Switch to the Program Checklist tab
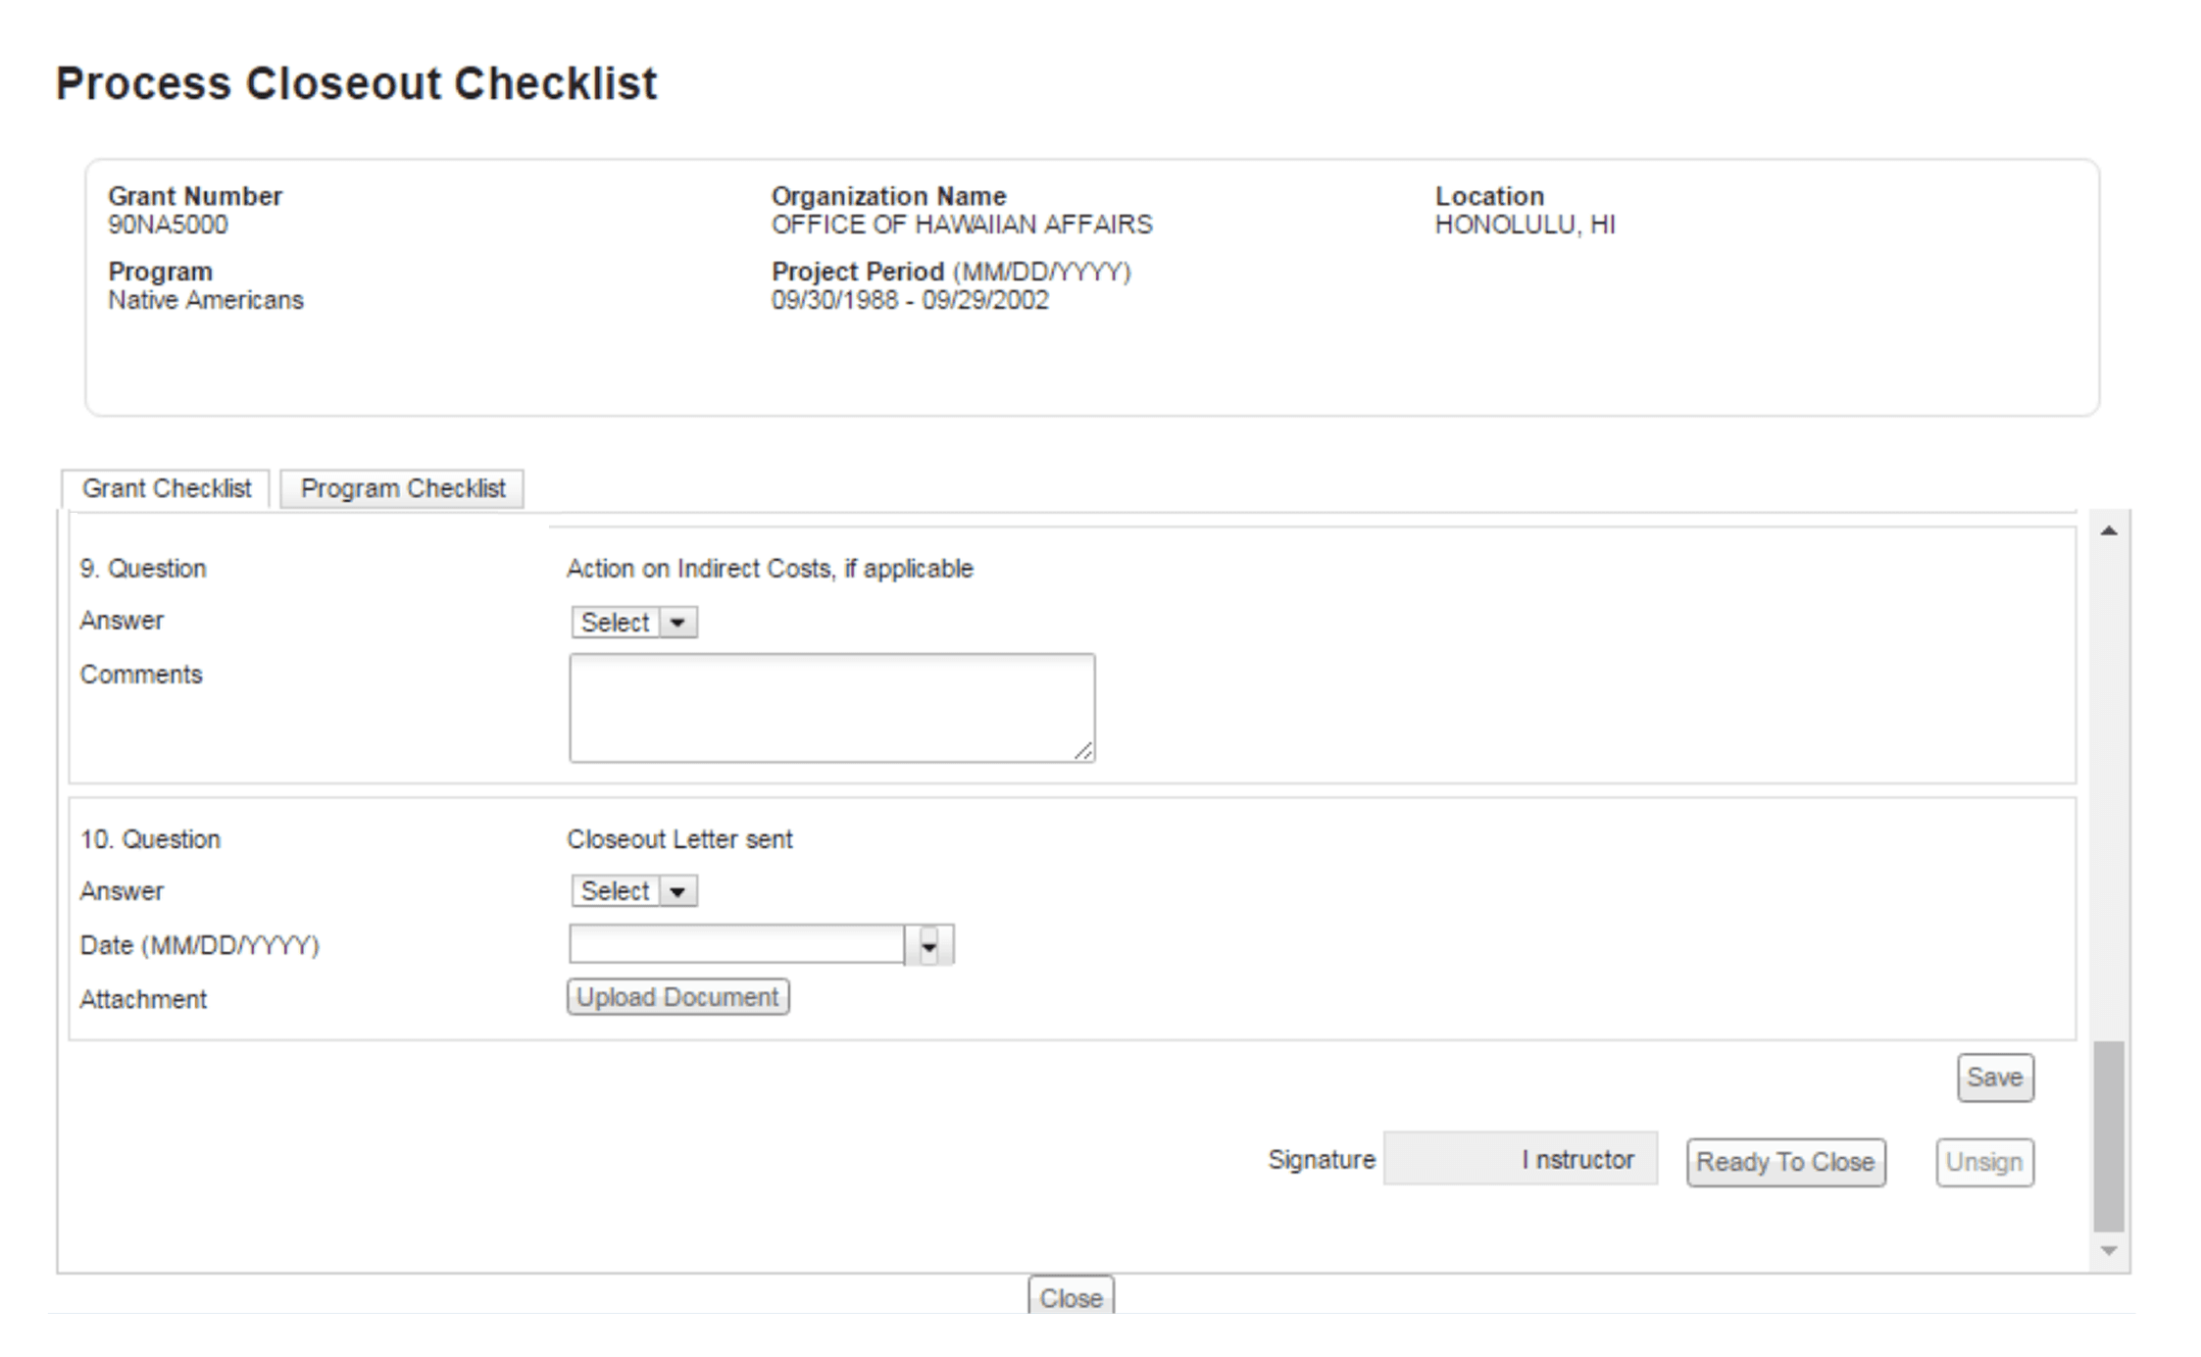Viewport: 2201px width, 1357px height. [403, 488]
